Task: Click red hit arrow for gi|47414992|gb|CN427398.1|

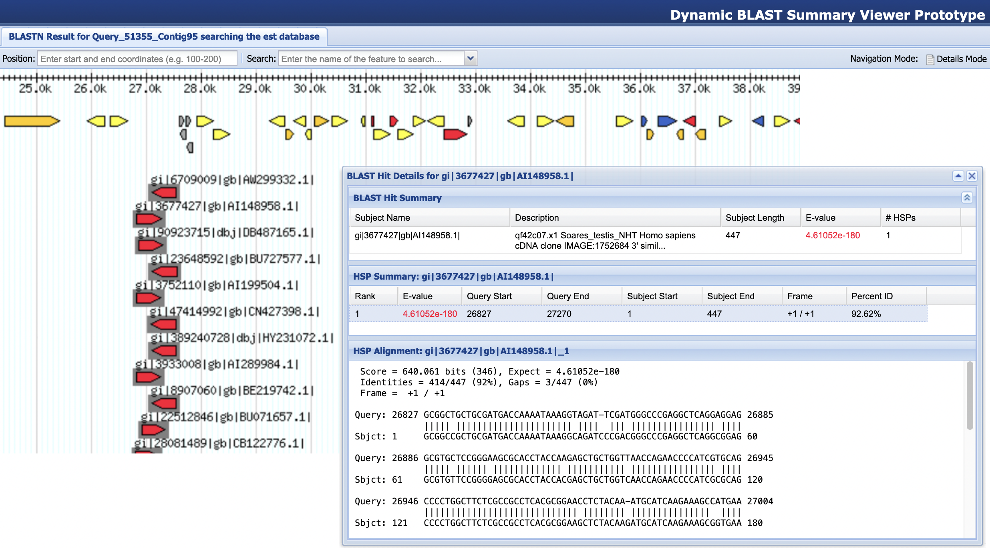Action: pyautogui.click(x=164, y=324)
